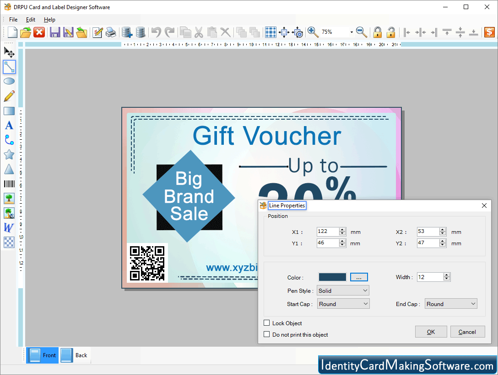Click the Redo arrow icon
Image resolution: width=498 pixels, height=375 pixels.
point(170,32)
